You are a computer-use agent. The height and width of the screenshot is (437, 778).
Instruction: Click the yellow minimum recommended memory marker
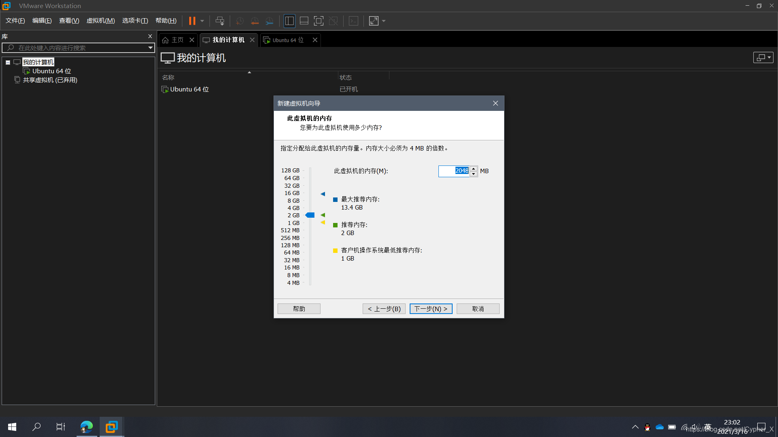pos(323,223)
